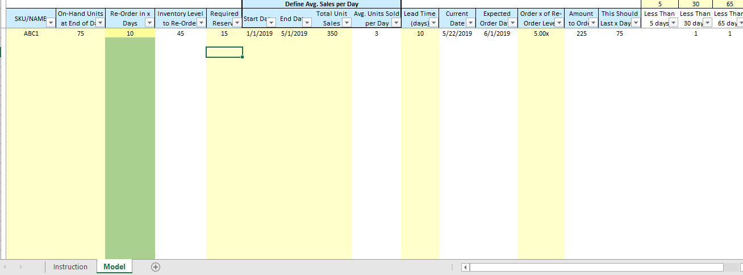Open Expected Order Date filter arrow
The width and height of the screenshot is (743, 275).
coord(512,23)
